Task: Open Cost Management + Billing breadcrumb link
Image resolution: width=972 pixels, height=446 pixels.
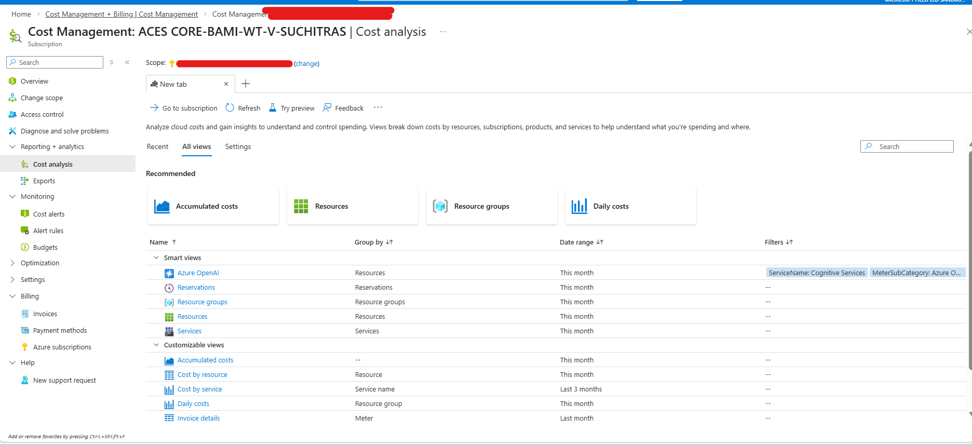Action: pos(122,14)
